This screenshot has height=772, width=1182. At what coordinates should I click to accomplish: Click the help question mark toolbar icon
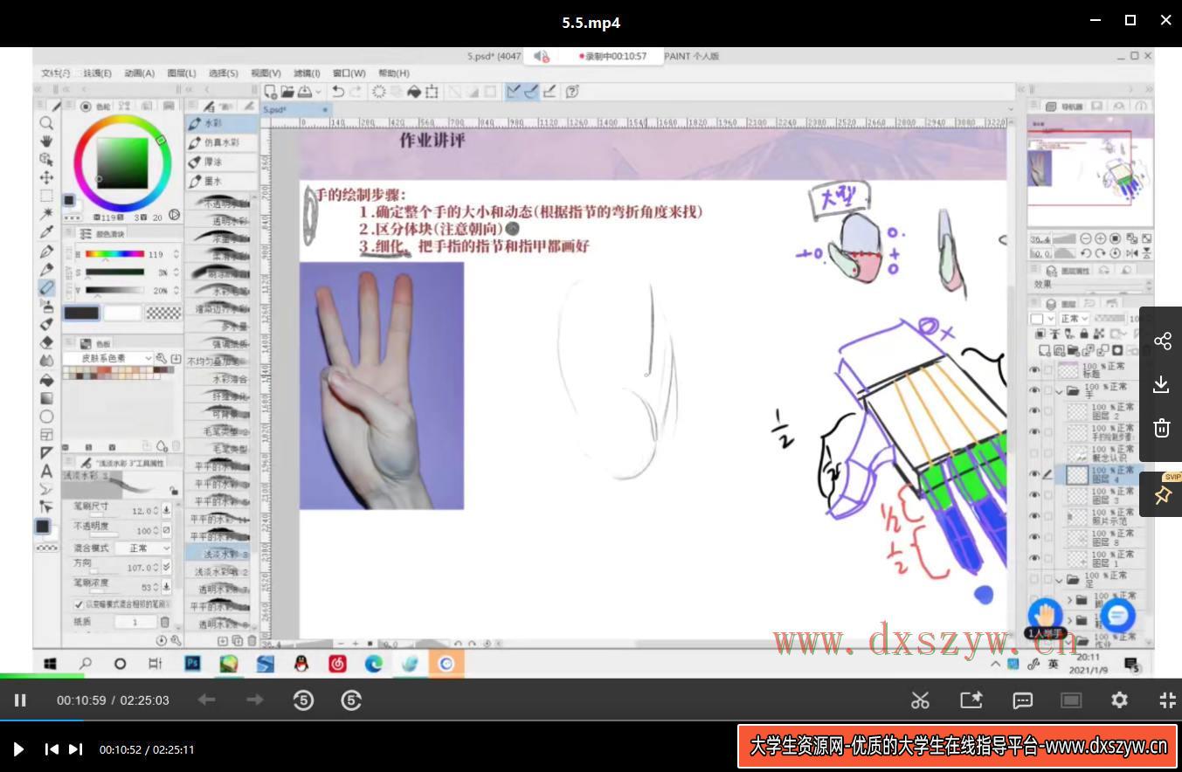click(x=572, y=91)
